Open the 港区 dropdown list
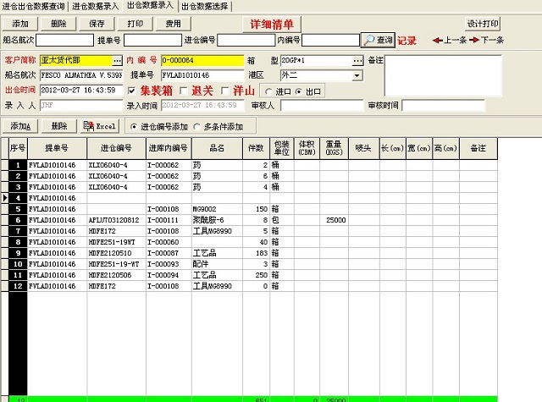This screenshot has width=542, height=402. 357,75
